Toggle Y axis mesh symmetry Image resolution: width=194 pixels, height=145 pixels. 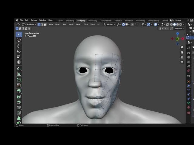tap(165, 28)
